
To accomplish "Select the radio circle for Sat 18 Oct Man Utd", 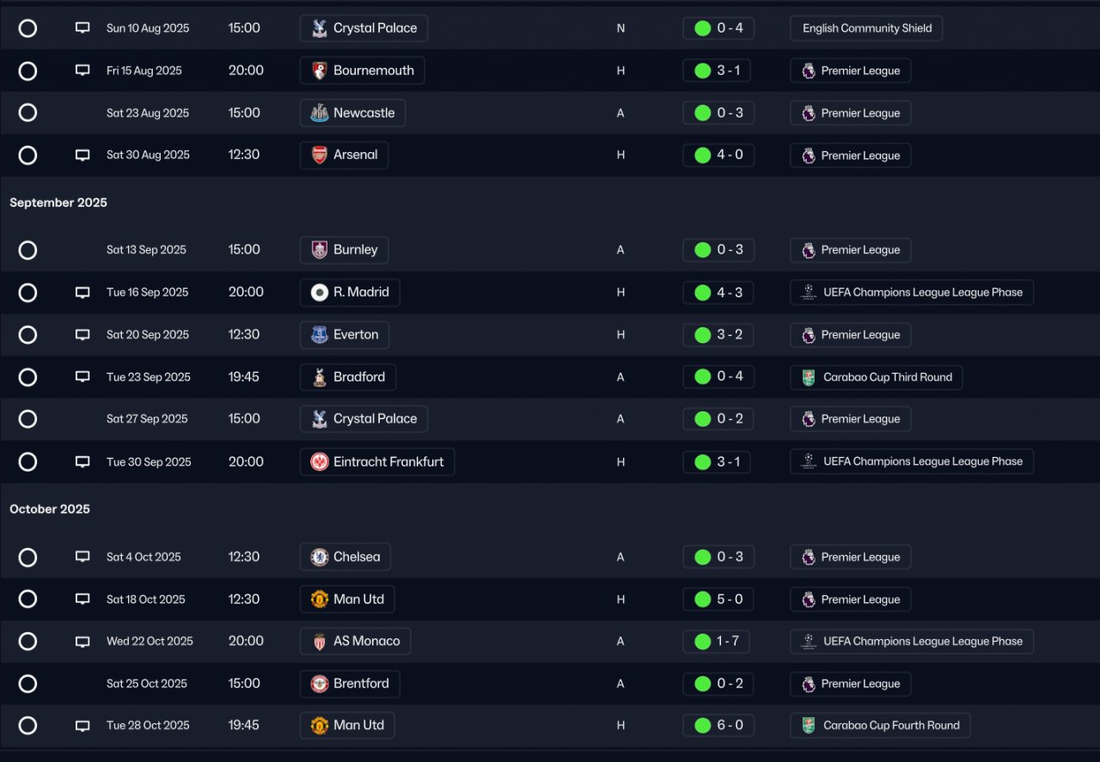I will (27, 600).
